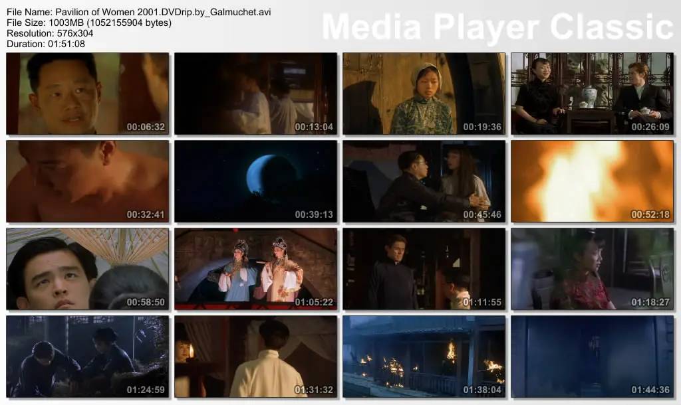Select the thumbnail timestamped 00:58:50
Image resolution: width=681 pixels, height=405 pixels.
(88, 269)
